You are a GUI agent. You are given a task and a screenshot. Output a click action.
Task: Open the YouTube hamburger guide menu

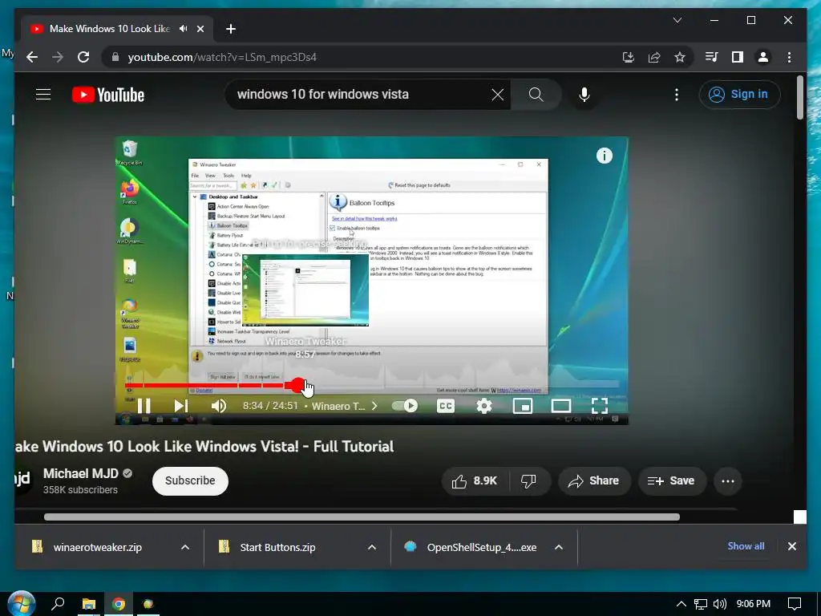(43, 95)
